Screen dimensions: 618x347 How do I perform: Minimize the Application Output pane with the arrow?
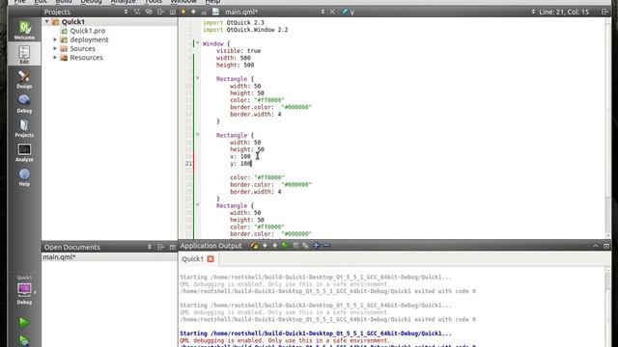pos(595,246)
